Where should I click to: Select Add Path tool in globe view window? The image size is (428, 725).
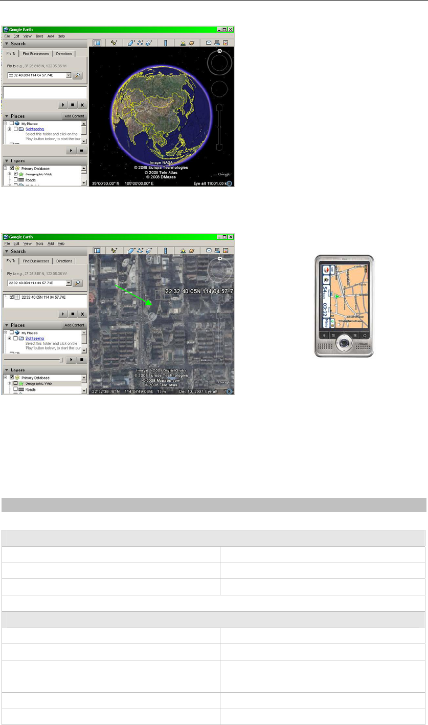tap(141, 44)
